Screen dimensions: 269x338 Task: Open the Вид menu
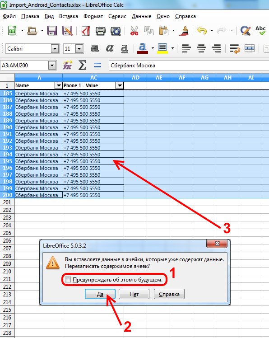click(x=49, y=16)
